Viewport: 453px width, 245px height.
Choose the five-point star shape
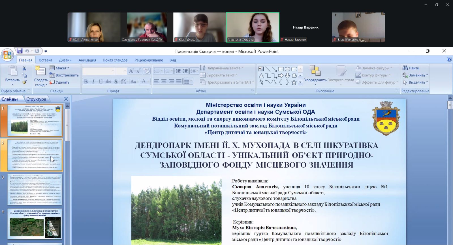(294, 82)
